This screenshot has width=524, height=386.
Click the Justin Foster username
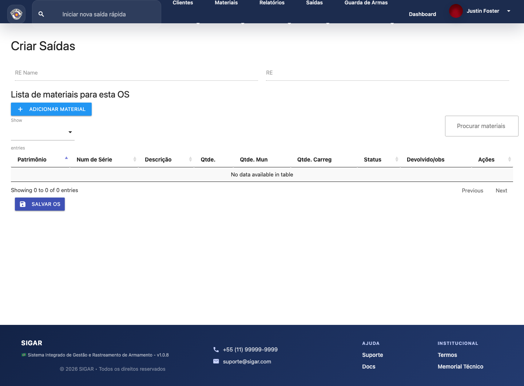[x=483, y=11]
